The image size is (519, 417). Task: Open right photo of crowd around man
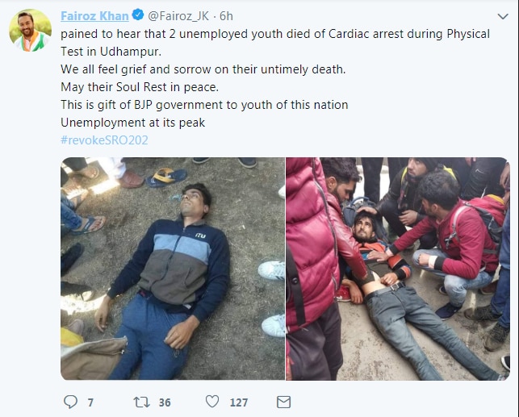(x=398, y=269)
